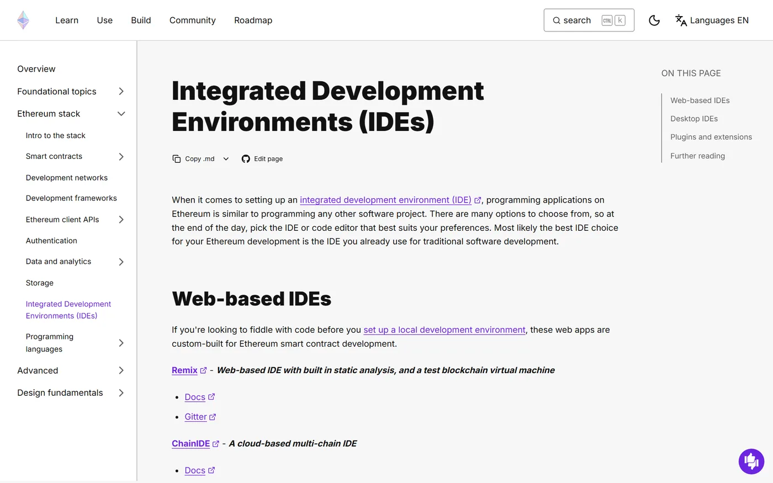Click external link icon after integrated development environment (IDE)
The height and width of the screenshot is (483, 773).
pos(478,200)
